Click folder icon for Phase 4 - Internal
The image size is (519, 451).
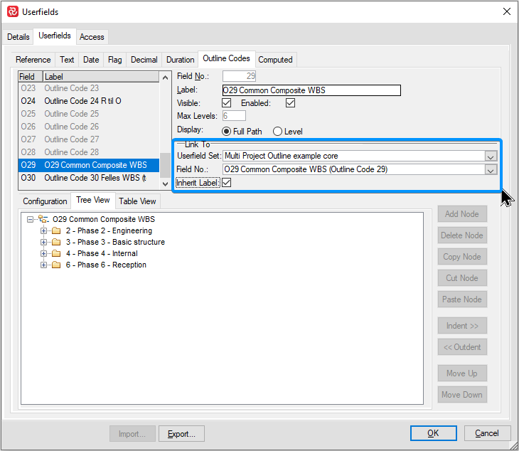56,254
